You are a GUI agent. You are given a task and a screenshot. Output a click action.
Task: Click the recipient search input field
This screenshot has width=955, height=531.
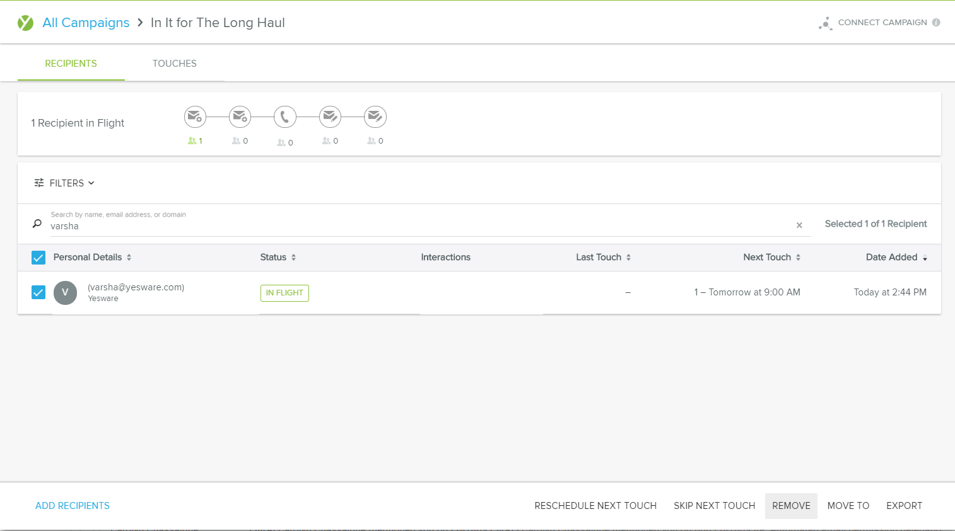pyautogui.click(x=416, y=226)
